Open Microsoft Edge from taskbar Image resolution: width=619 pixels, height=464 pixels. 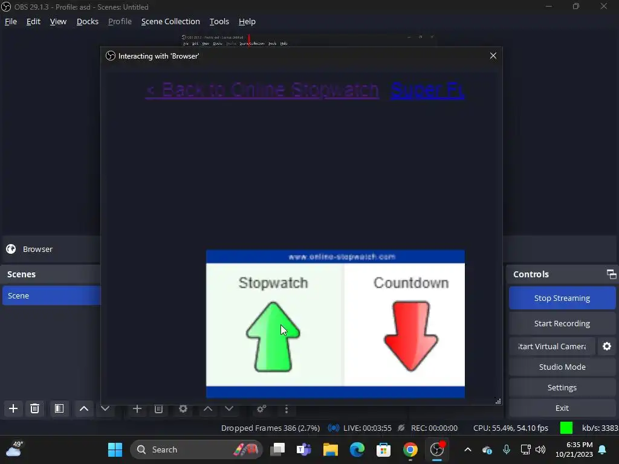(x=357, y=449)
